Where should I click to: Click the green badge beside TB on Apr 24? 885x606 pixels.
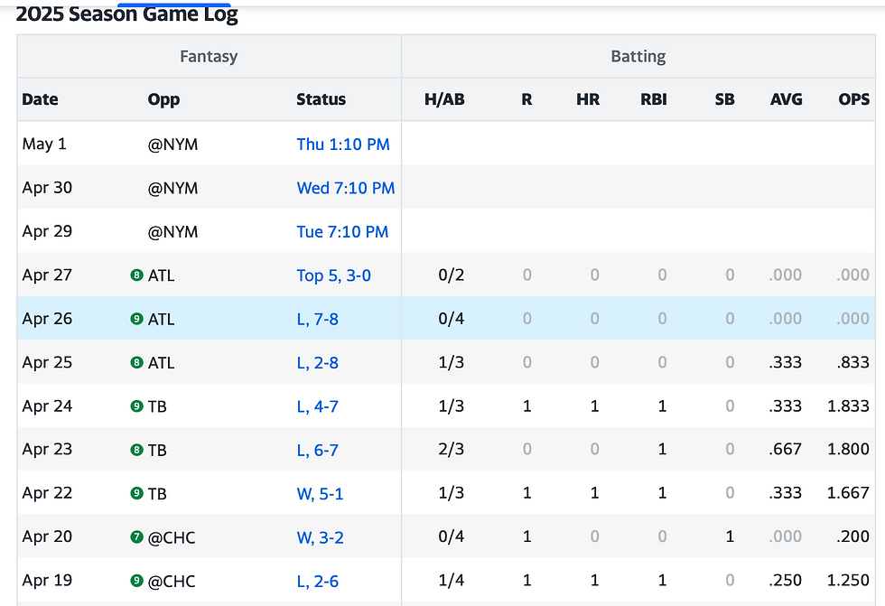pos(136,406)
